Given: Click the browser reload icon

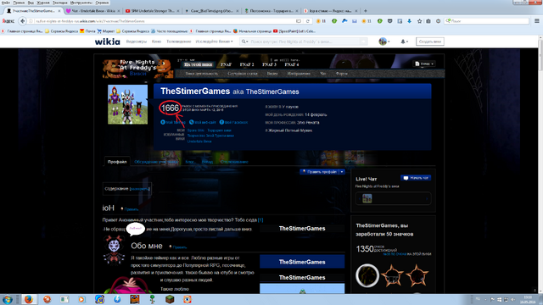Looking at the screenshot, I should [307, 21].
